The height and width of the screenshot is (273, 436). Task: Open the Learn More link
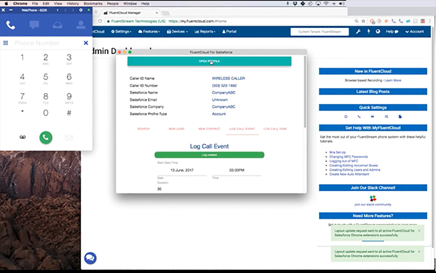pyautogui.click(x=393, y=81)
